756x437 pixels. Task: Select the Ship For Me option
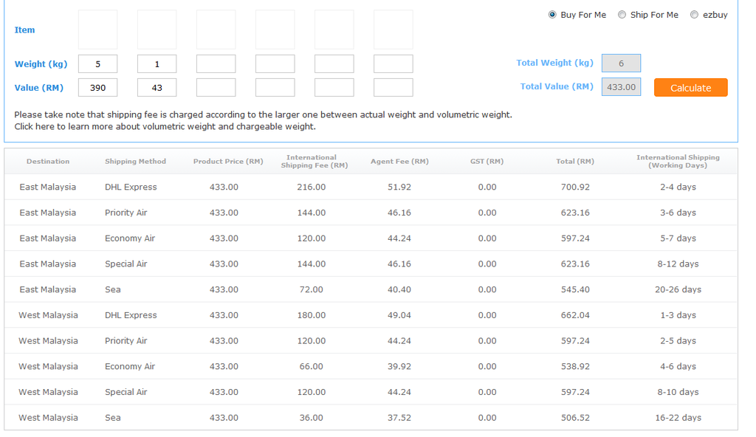pyautogui.click(x=622, y=15)
